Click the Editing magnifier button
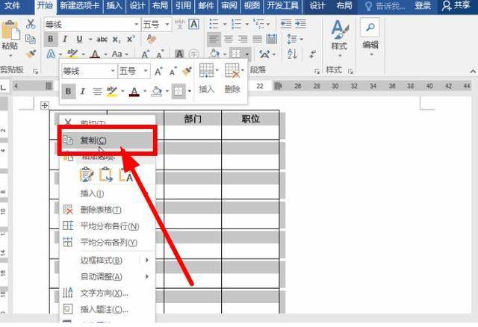Viewport: 478px width, 327px height. pyautogui.click(x=370, y=28)
